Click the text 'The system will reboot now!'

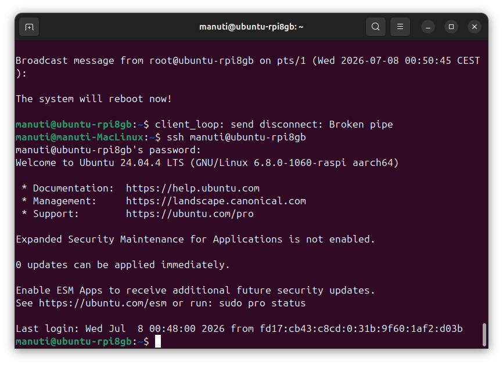click(94, 99)
